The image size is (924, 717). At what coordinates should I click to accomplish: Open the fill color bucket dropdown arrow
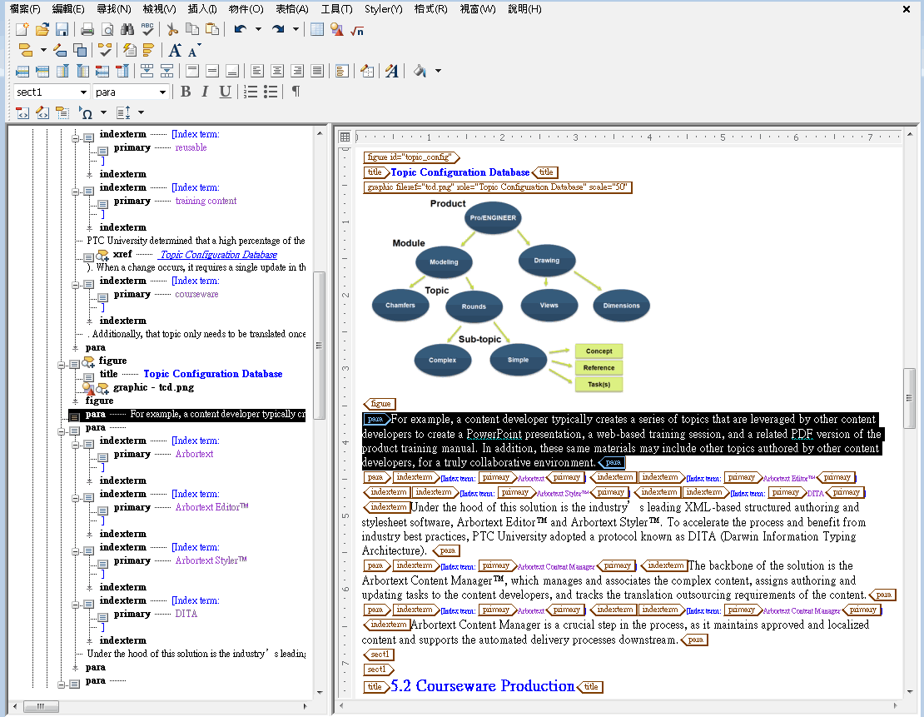[438, 72]
